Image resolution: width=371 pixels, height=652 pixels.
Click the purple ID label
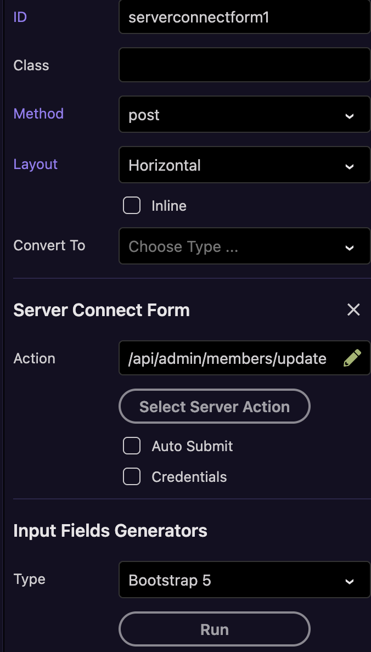20,17
